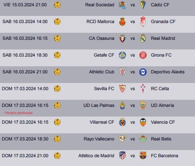
Task: Open the Granada CF team link
Action: tap(163, 21)
